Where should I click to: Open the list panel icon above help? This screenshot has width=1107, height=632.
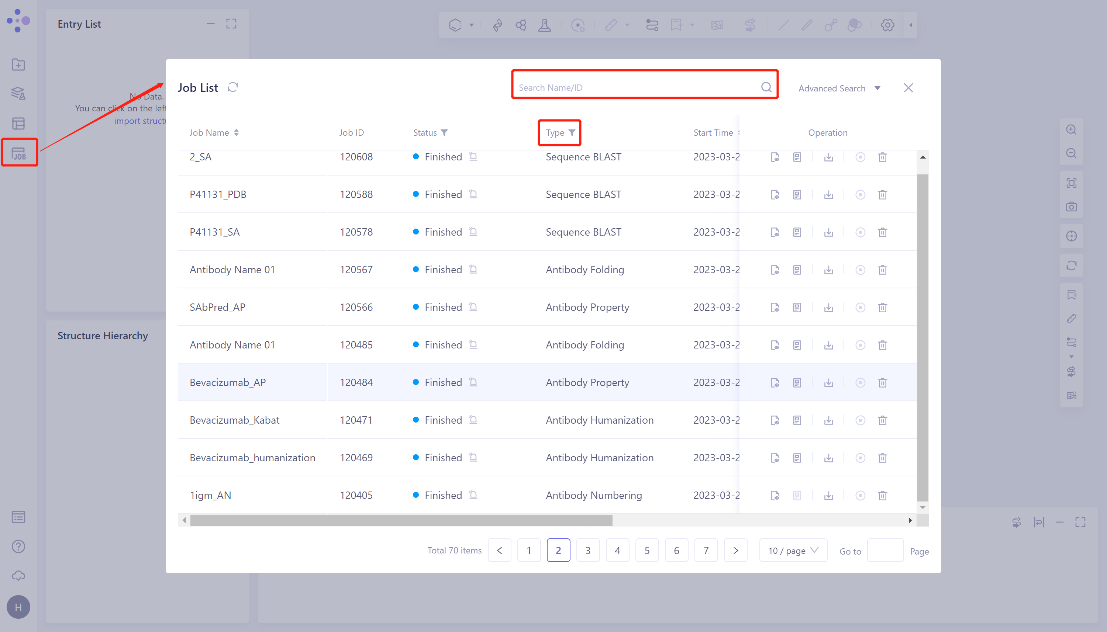pyautogui.click(x=18, y=517)
